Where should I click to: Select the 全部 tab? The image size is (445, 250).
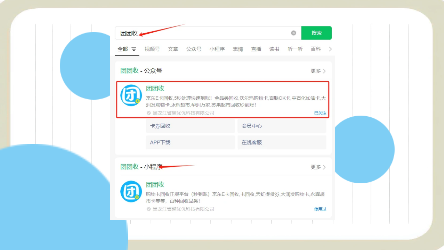pyautogui.click(x=123, y=49)
